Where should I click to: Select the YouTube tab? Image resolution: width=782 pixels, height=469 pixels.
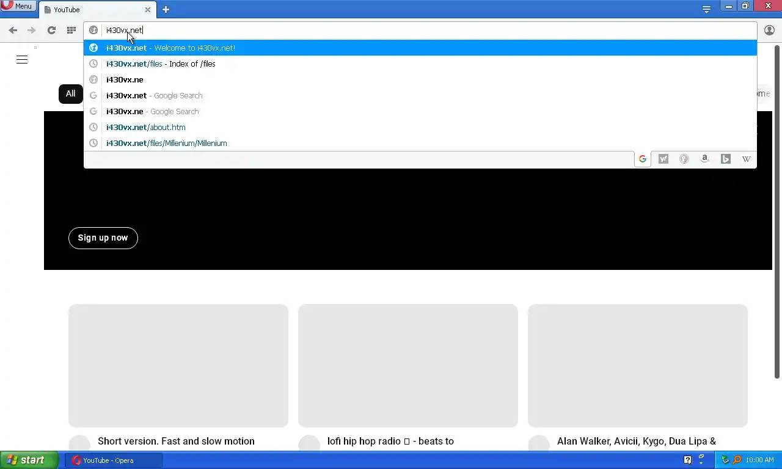(x=98, y=10)
